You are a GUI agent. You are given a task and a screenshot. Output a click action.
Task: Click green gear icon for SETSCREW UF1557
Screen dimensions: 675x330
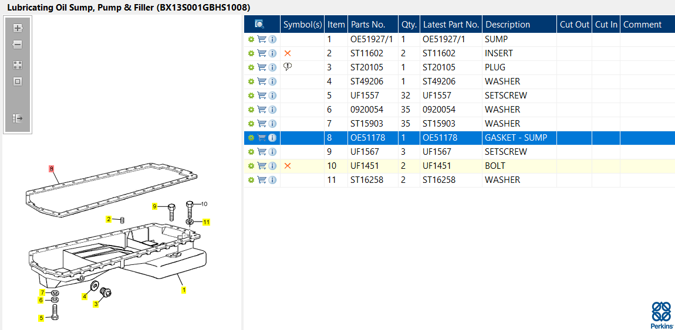(251, 96)
